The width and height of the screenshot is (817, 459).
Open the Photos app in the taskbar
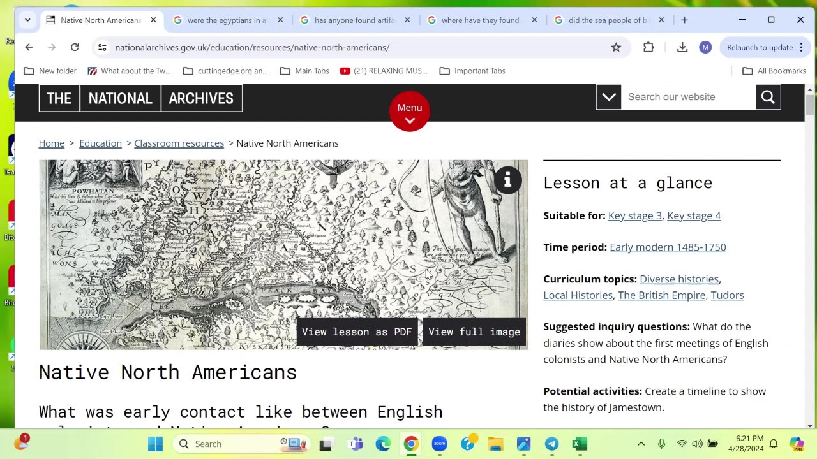[x=524, y=444]
